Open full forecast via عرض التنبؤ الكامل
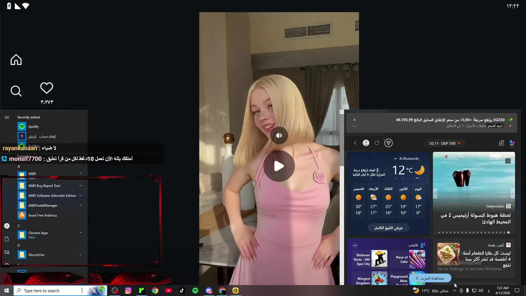526x296 pixels. 388,228
